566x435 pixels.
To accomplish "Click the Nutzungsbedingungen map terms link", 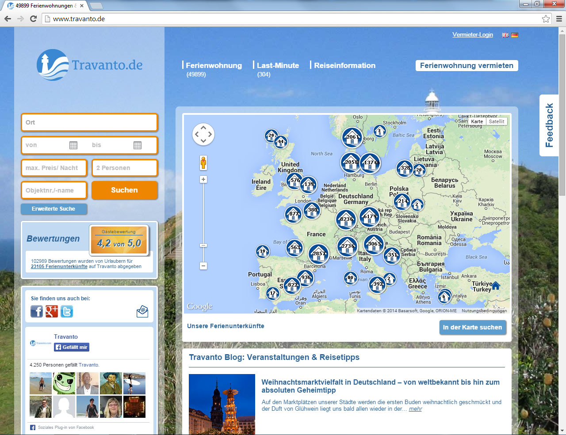I will pos(484,311).
